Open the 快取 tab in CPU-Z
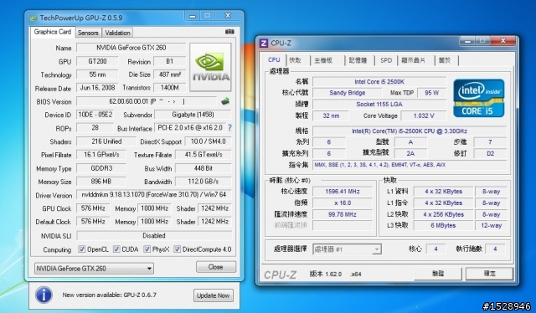This screenshot has width=536, height=313. [295, 60]
